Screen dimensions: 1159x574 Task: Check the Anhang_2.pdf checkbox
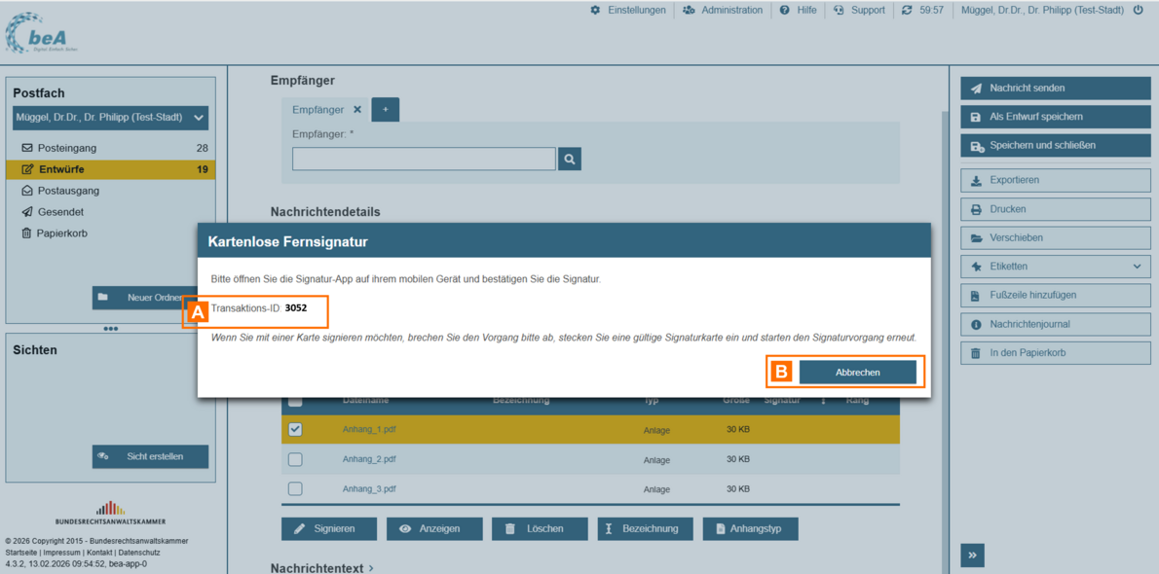tap(295, 459)
